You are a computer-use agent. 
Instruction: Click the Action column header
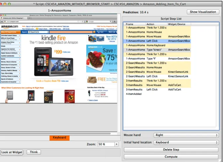pyautogui.click(x=156, y=24)
